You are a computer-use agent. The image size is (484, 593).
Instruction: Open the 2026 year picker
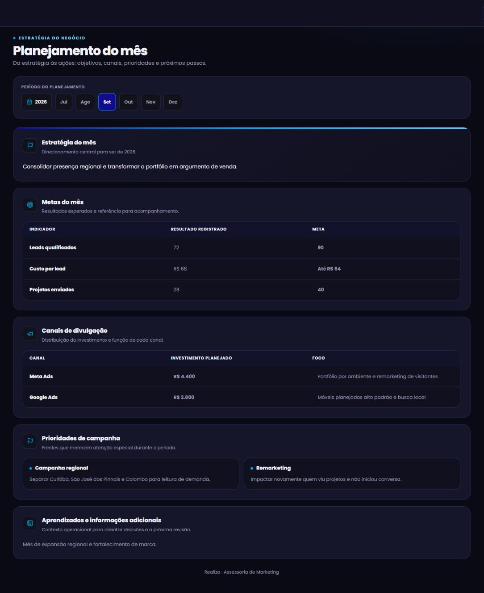(37, 102)
